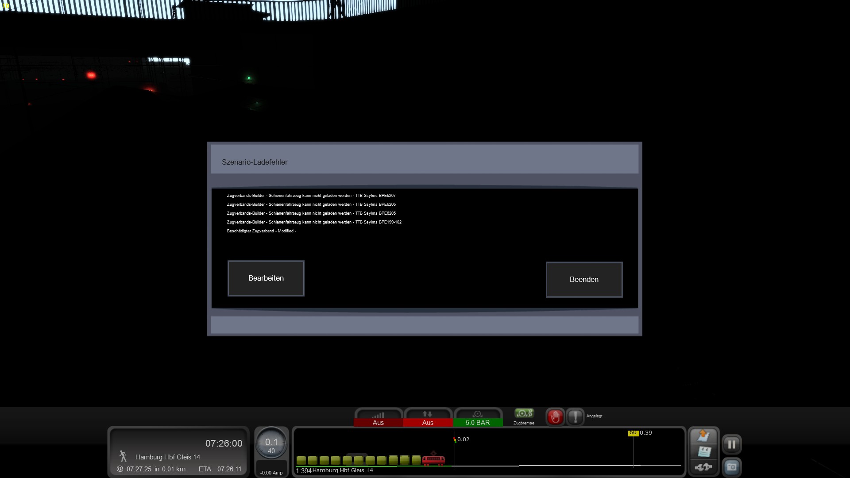850x478 pixels.
Task: Click the walking passenger task icon
Action: (x=123, y=456)
